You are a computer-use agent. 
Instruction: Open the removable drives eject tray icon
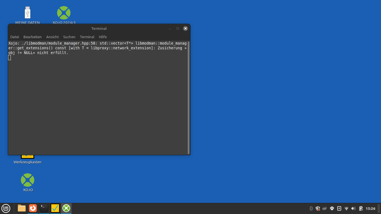pos(339,208)
